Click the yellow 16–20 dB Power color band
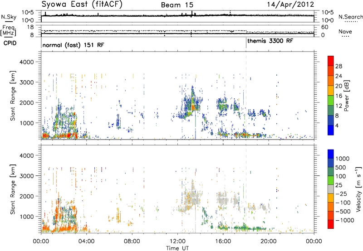The image size is (363, 251). [x=331, y=91]
